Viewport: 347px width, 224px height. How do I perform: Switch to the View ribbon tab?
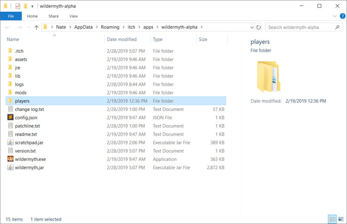[73, 16]
